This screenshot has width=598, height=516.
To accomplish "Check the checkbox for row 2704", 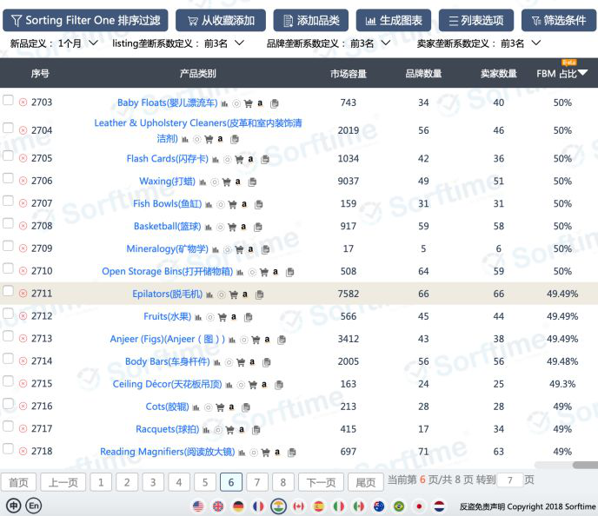I will 8,128.
